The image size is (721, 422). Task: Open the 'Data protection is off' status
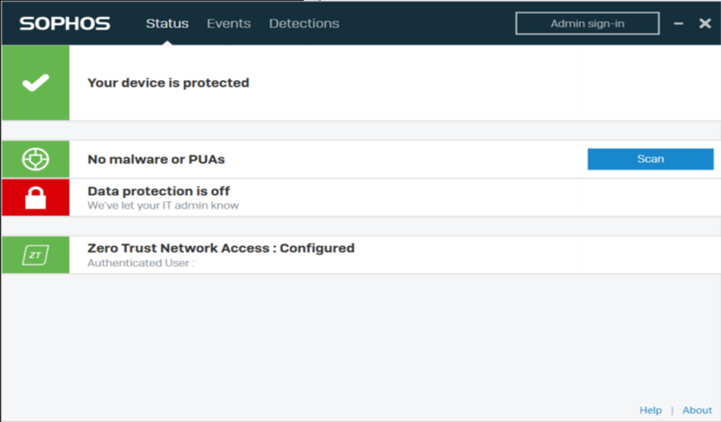point(158,191)
